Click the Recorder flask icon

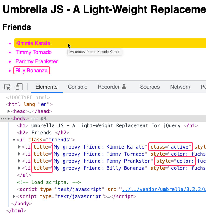click(x=124, y=87)
